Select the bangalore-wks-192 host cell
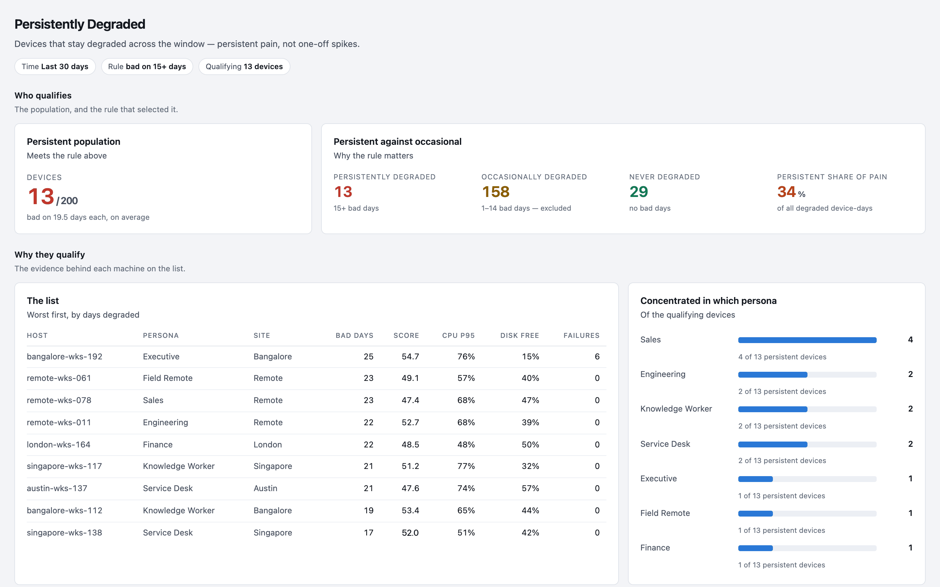Viewport: 940px width, 587px height. [65, 356]
